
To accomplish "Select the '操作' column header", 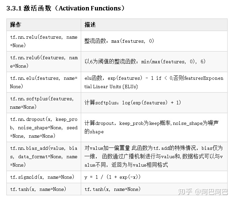I will tap(44, 25).
